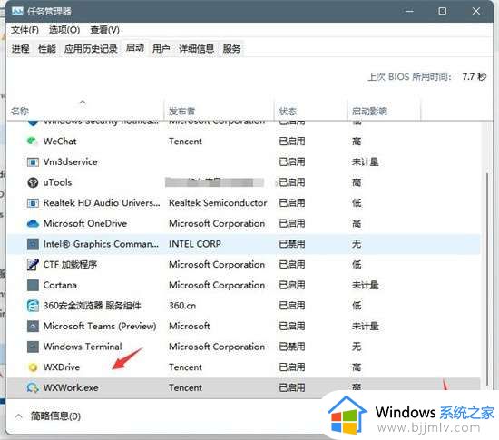Viewport: 499px width, 440px height.
Task: Select the Vm3dservice entry name
Action: 71,161
